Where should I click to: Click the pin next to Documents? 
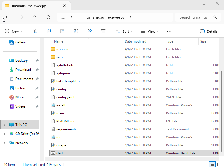click(x=37, y=79)
